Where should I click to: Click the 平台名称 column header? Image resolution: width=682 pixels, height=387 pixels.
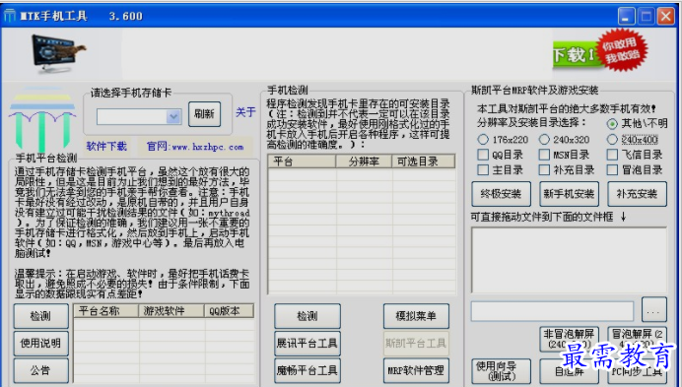point(106,311)
